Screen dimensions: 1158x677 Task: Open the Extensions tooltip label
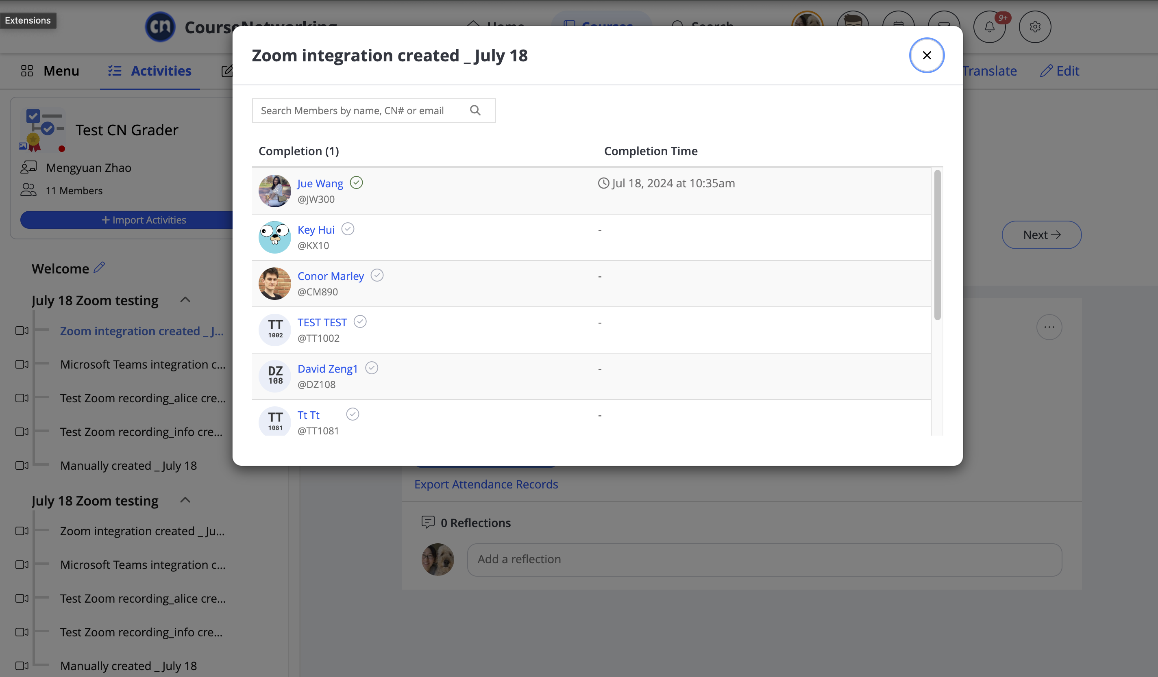(28, 20)
